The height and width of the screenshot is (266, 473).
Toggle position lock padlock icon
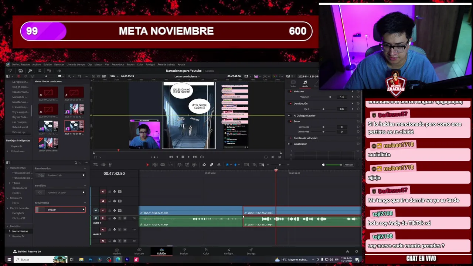coord(219,165)
